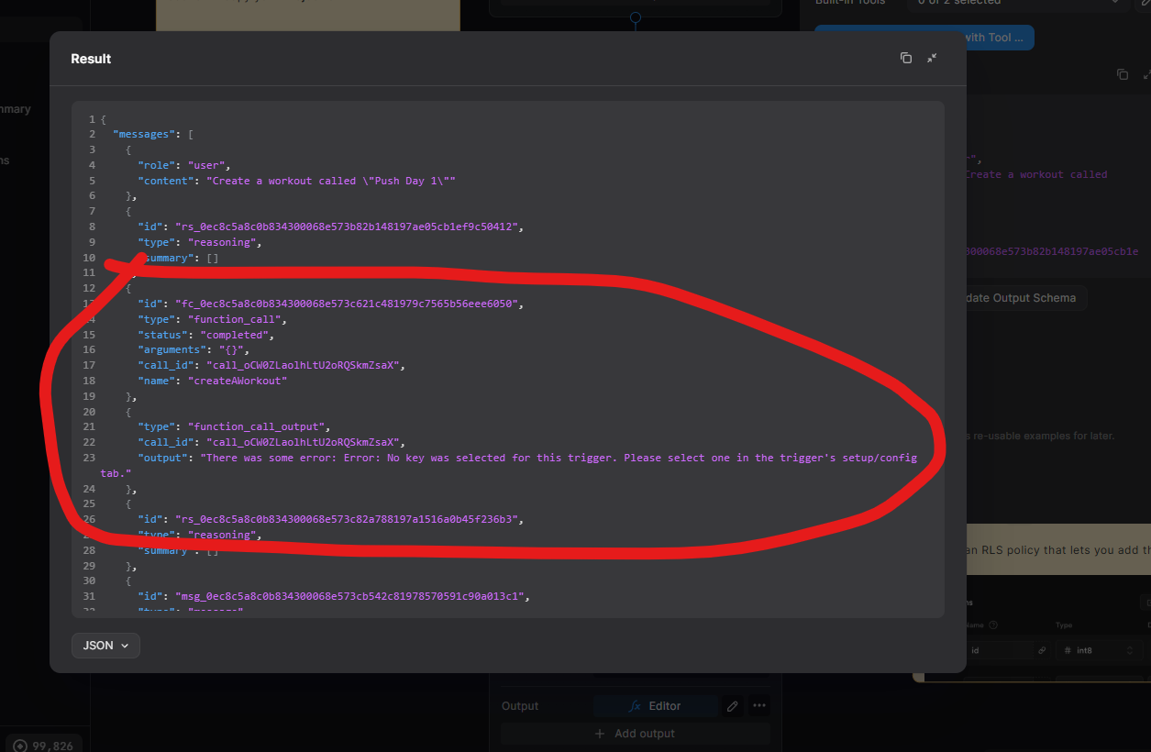This screenshot has height=752, width=1151.
Task: Click the Result modal title
Action: [x=91, y=59]
